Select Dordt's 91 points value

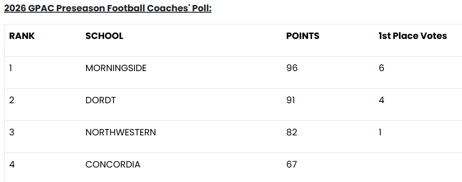point(291,101)
